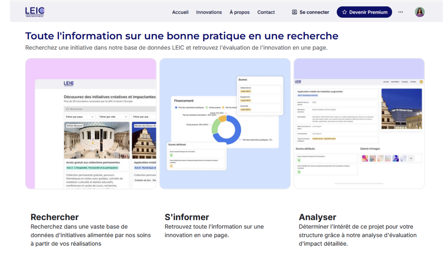Viewport: 448px width, 255px height.
Task: Click the building photo in the Analyser preview
Action: (x=401, y=109)
